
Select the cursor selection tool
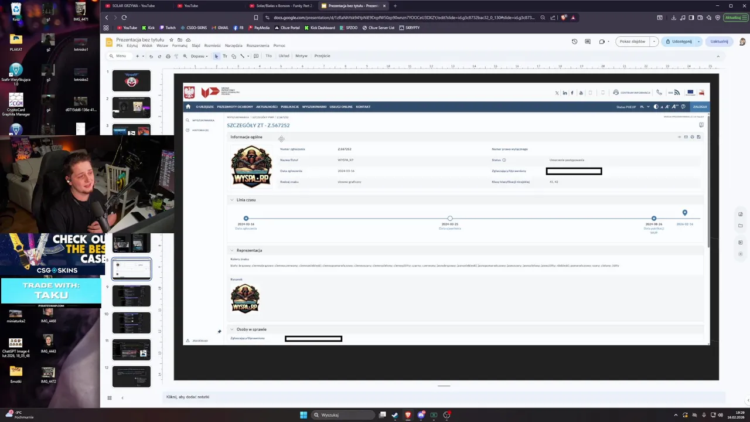(216, 56)
